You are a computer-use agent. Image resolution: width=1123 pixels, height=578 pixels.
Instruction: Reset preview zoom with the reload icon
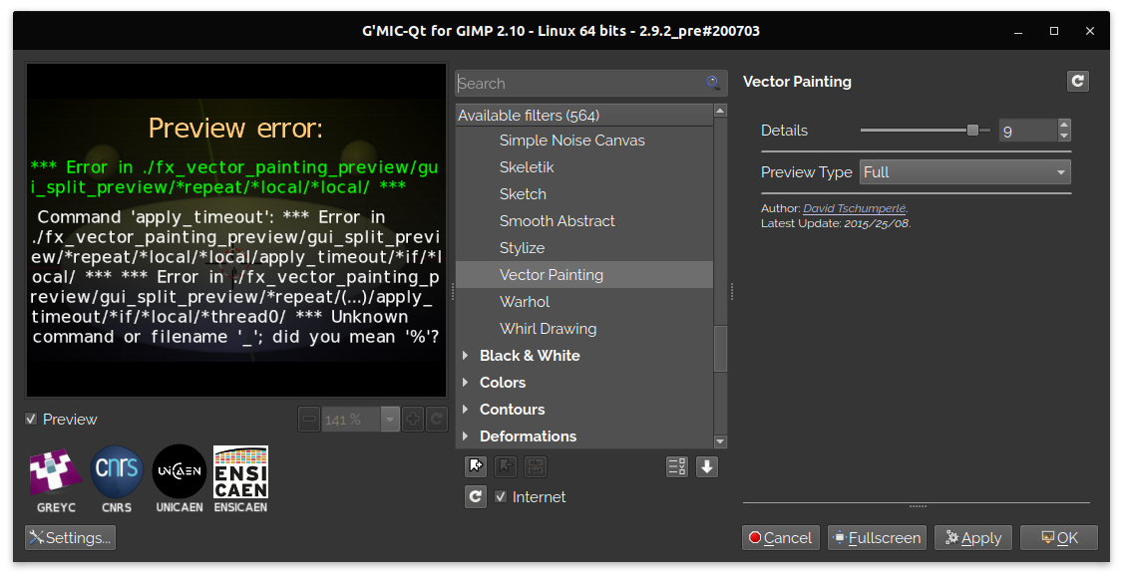point(437,420)
